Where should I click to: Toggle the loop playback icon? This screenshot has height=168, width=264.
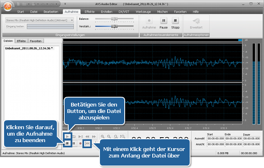click(74, 136)
